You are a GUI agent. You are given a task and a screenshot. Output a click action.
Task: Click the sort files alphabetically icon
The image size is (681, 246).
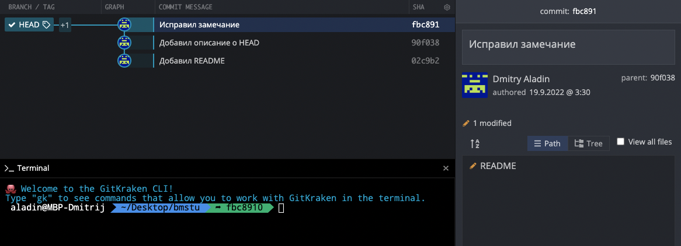click(475, 143)
